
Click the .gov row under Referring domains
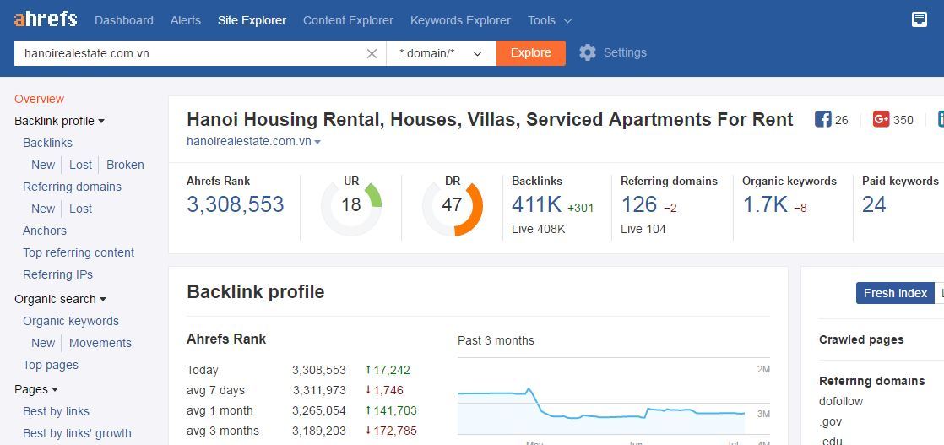(830, 421)
